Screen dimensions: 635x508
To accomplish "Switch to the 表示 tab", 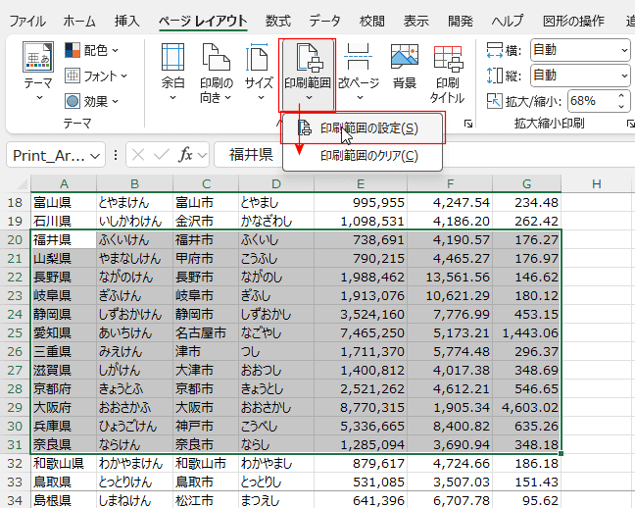I will click(x=415, y=21).
